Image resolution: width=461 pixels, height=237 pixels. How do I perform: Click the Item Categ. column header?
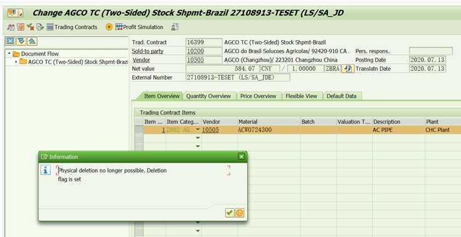(184, 121)
